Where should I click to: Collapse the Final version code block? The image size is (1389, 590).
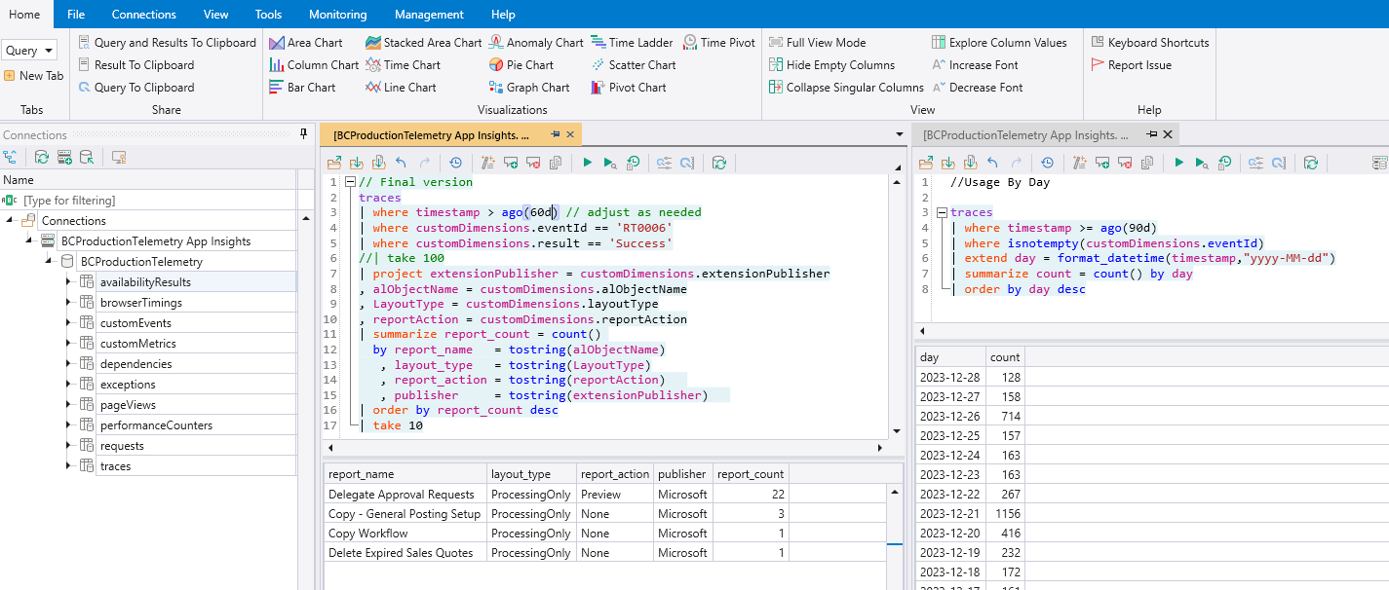pyautogui.click(x=350, y=182)
